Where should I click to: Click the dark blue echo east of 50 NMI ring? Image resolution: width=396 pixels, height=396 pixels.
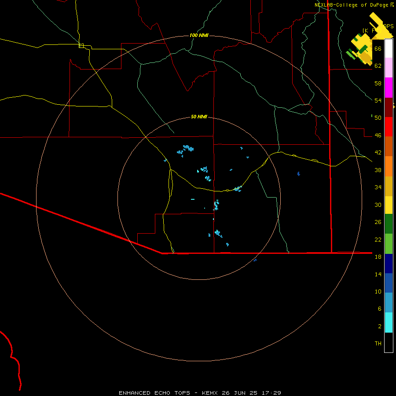coord(298,173)
